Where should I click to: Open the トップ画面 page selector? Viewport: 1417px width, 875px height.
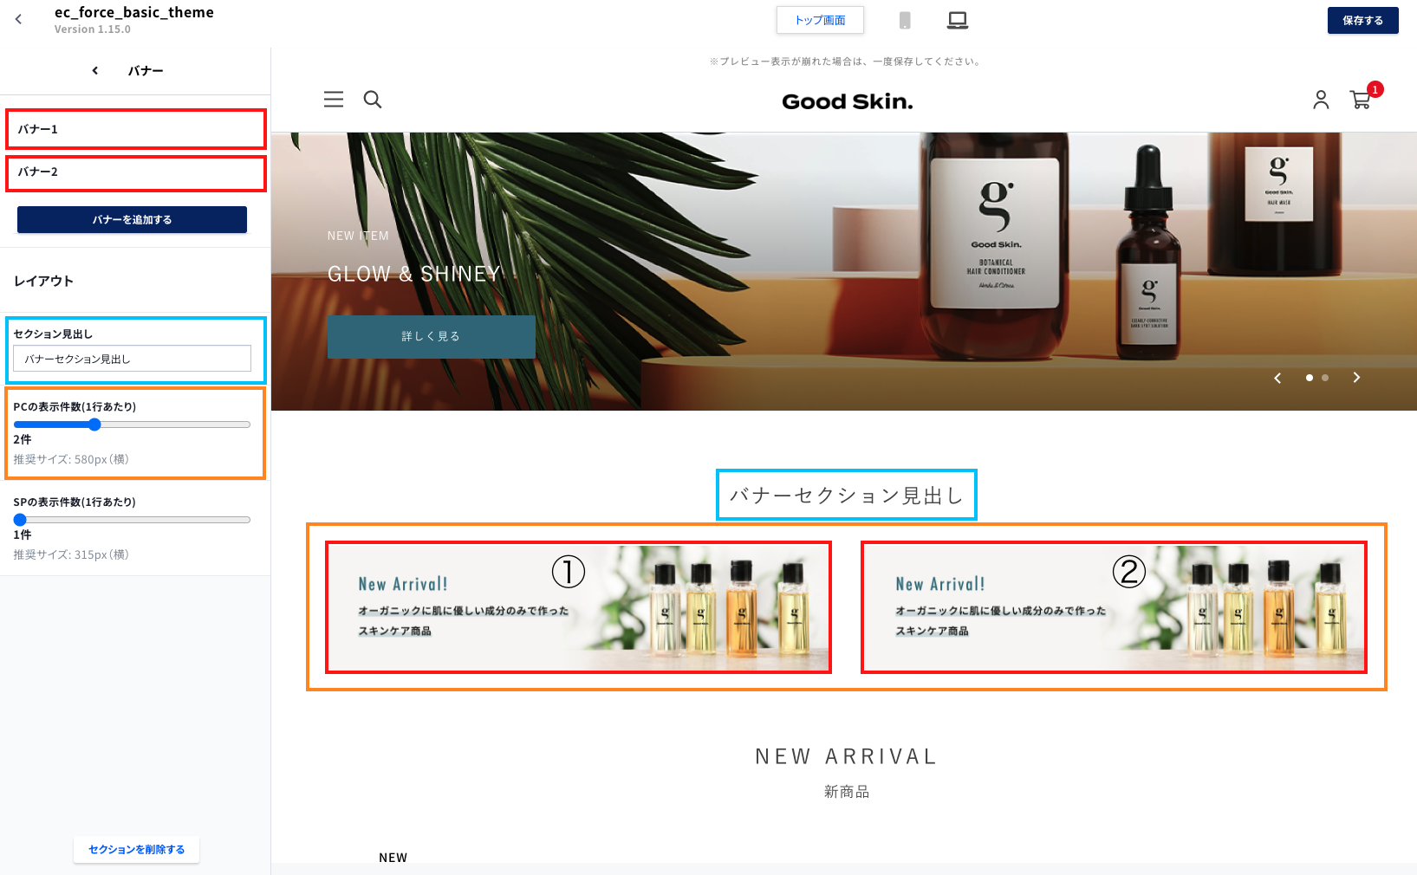click(x=820, y=20)
